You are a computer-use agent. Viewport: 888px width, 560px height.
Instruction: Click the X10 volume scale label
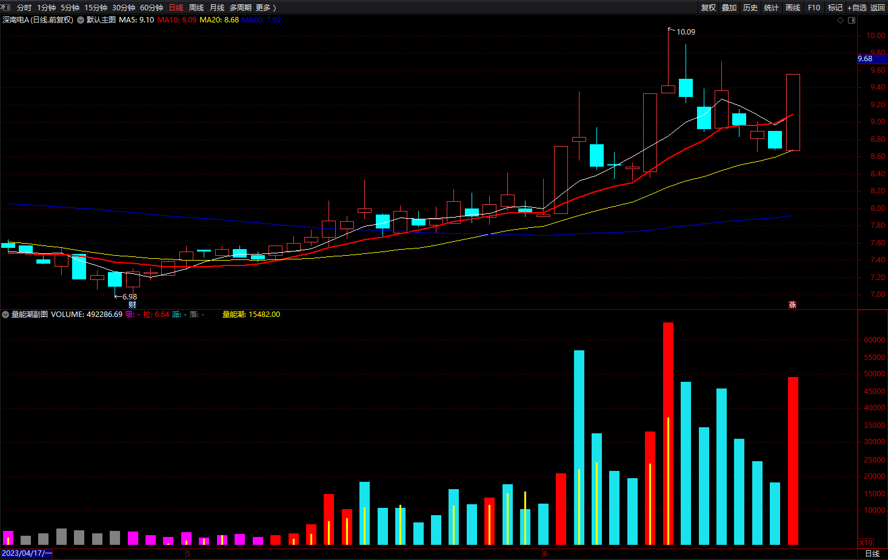[x=866, y=543]
